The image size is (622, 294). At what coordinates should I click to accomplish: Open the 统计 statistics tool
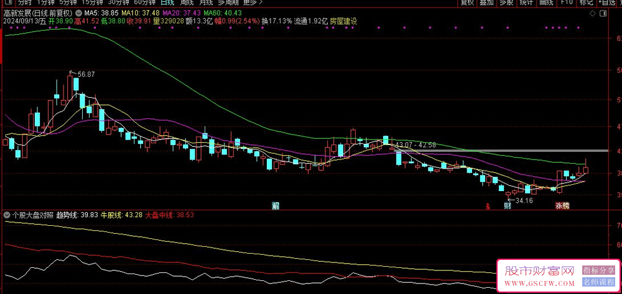526,2
